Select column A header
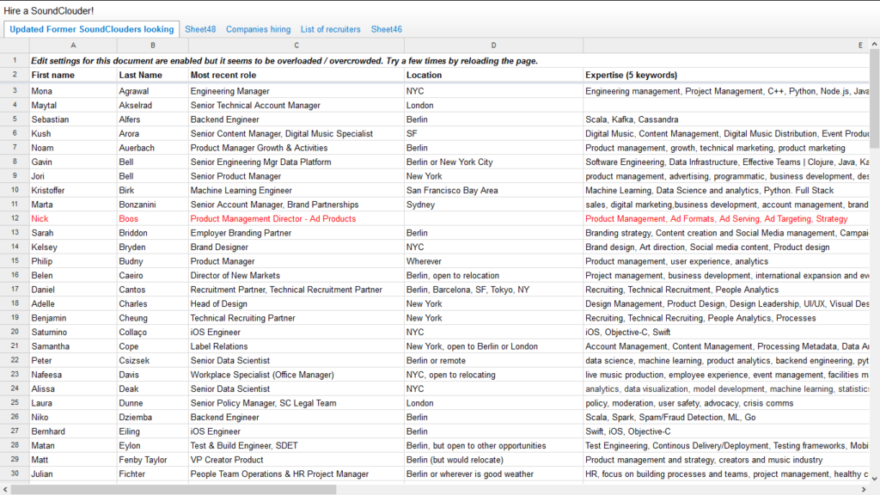Screen dimensions: 880x495 pos(73,46)
